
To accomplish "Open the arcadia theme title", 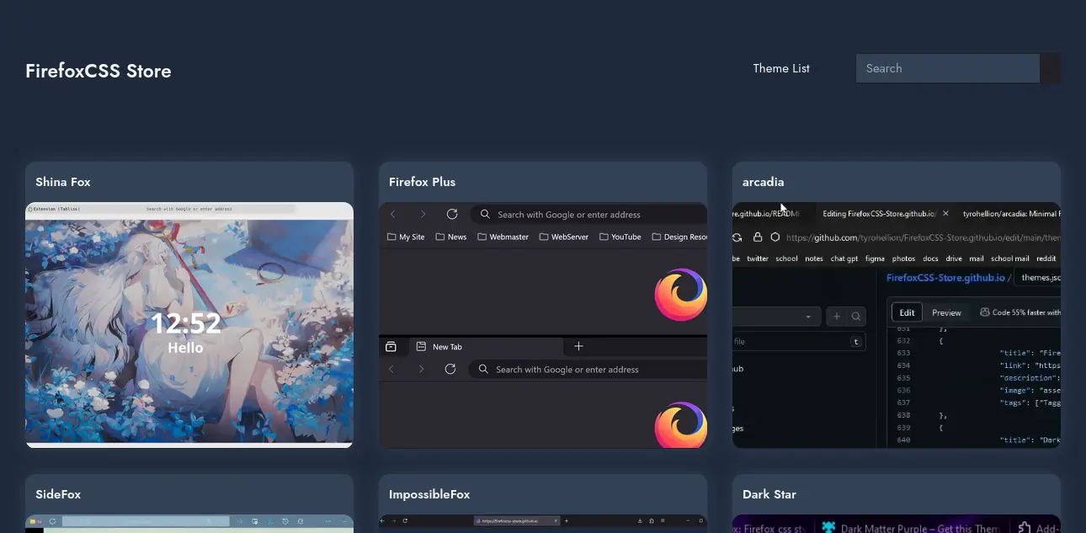I will 764,182.
